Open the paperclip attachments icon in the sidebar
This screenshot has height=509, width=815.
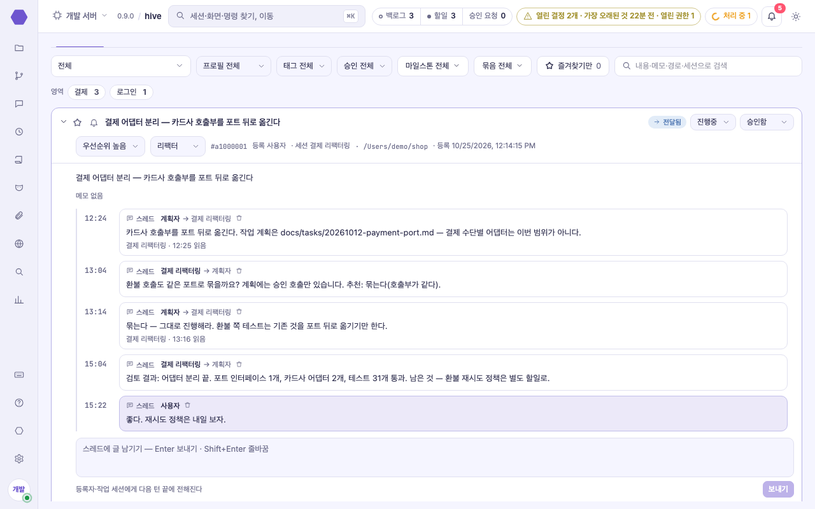pyautogui.click(x=19, y=216)
